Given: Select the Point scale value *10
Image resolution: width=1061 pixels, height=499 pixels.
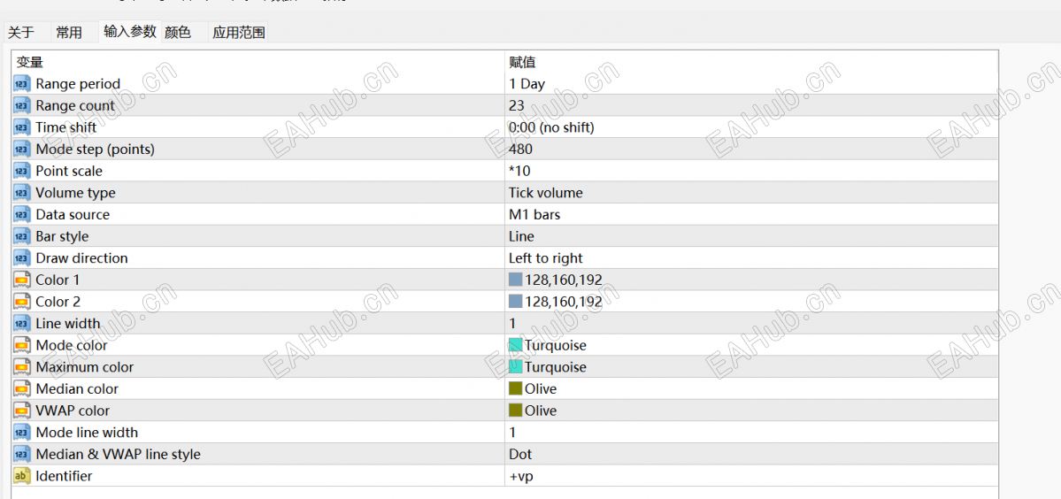Looking at the screenshot, I should [519, 171].
